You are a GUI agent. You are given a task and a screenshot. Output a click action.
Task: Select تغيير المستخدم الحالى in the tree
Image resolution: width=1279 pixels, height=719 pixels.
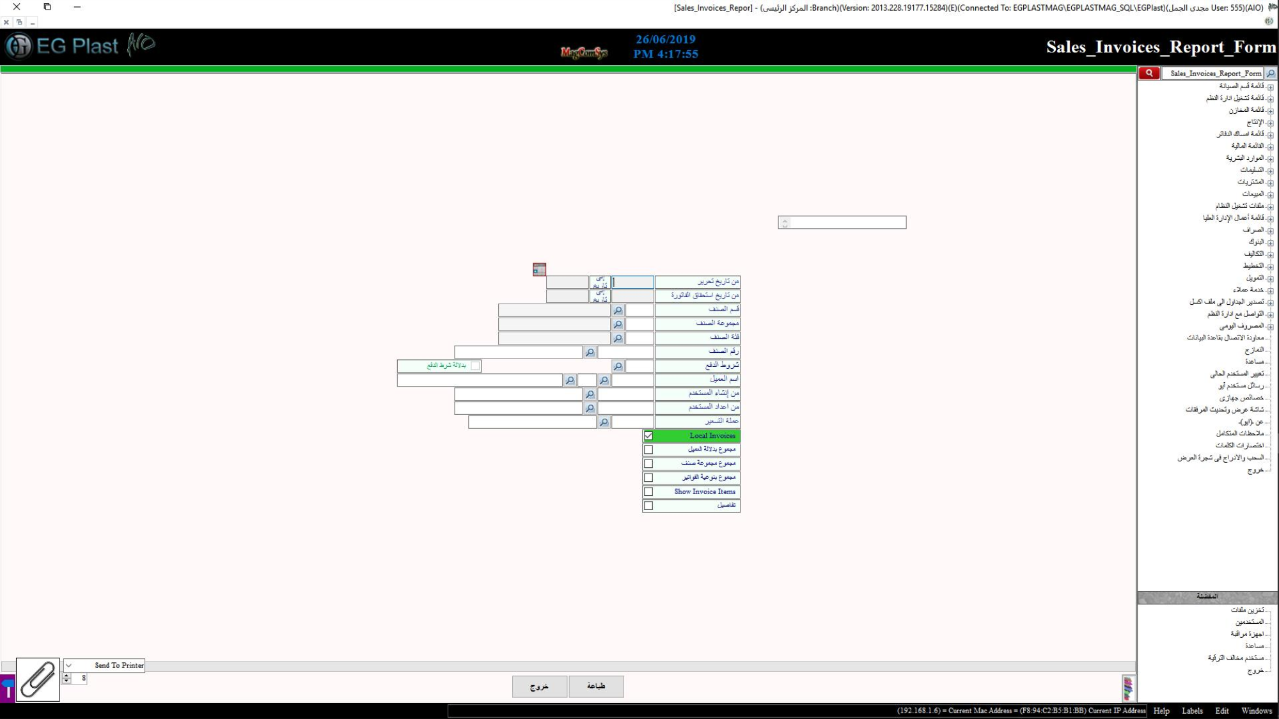pos(1237,374)
